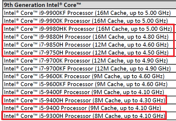The image size is (176, 121).
Task: Click the highlighted i9-9980HK processor row
Action: 87,29
